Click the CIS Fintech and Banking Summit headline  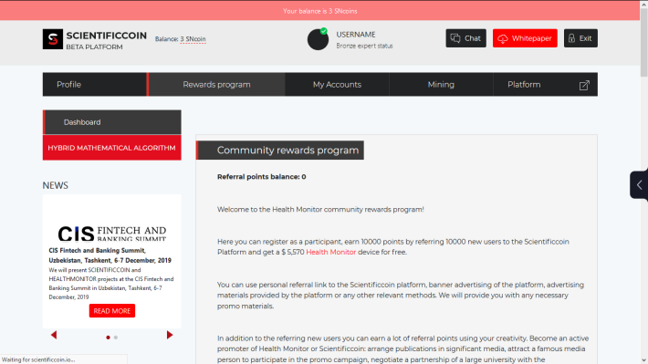(110, 255)
